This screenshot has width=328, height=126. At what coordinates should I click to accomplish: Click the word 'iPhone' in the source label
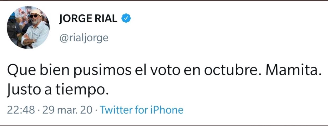[x=167, y=110]
